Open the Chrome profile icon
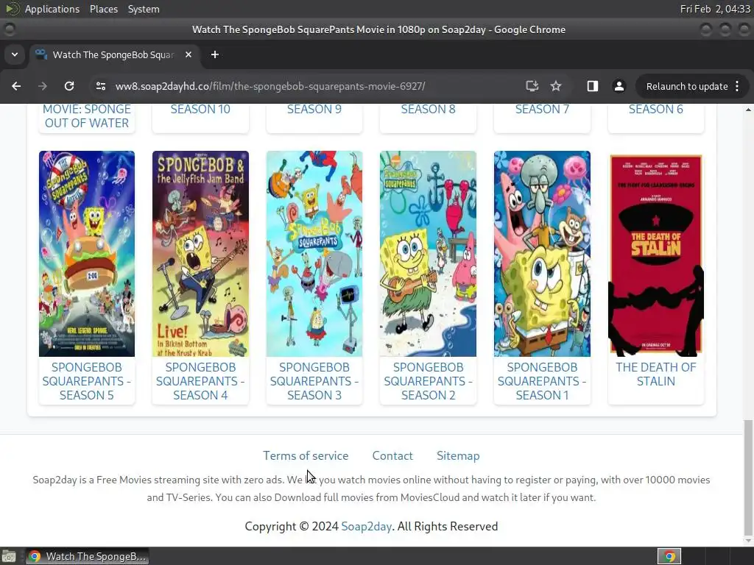 pos(619,87)
